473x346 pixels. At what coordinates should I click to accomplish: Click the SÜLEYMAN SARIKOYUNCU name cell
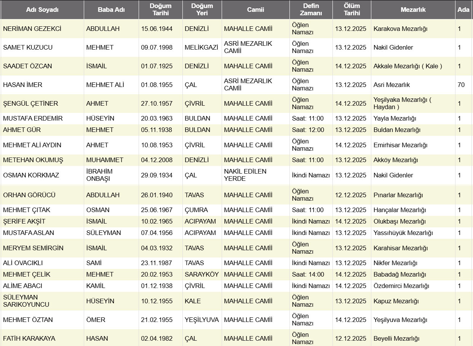point(26,301)
